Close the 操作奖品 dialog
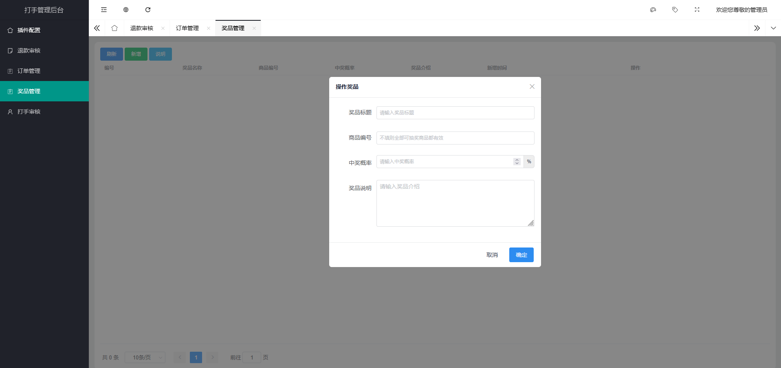This screenshot has width=781, height=368. click(x=532, y=87)
